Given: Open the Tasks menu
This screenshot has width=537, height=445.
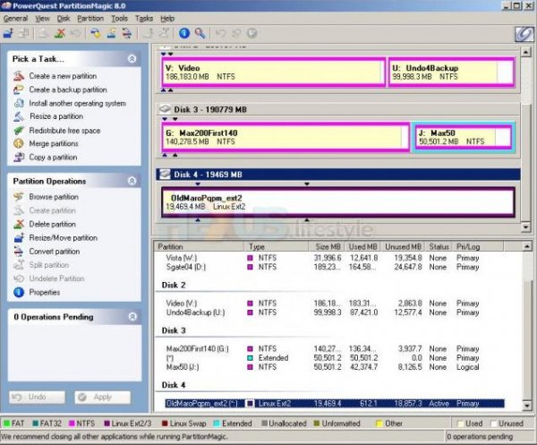Looking at the screenshot, I should pos(144,19).
